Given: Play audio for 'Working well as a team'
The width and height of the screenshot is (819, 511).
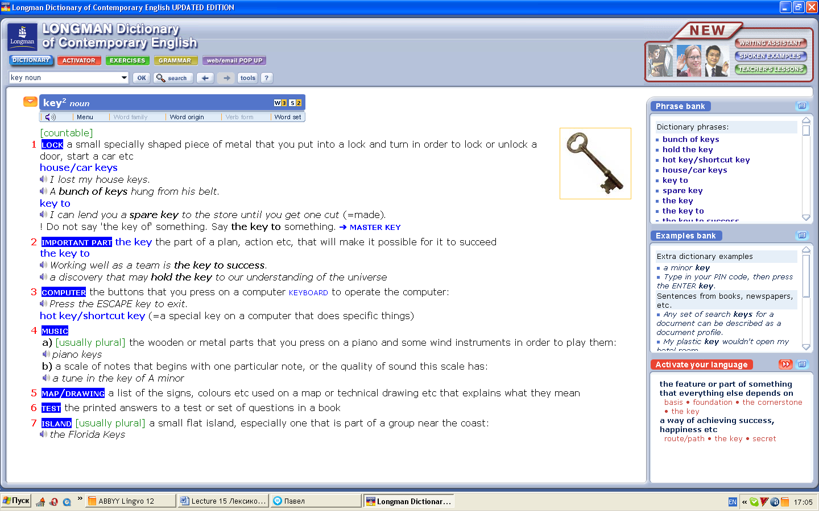Looking at the screenshot, I should coord(43,265).
